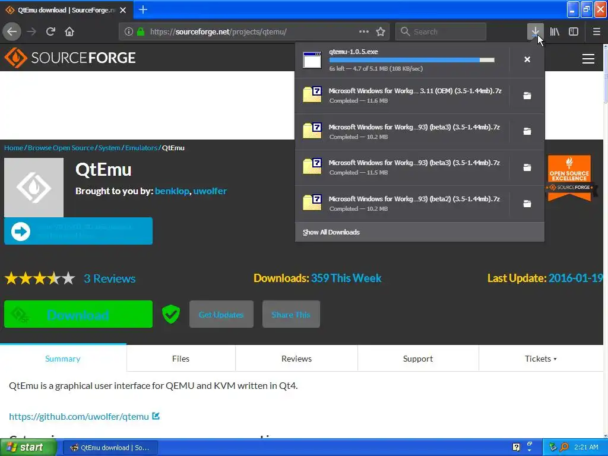Bookmark this page with the star icon
Image resolution: width=608 pixels, height=456 pixels.
381,31
